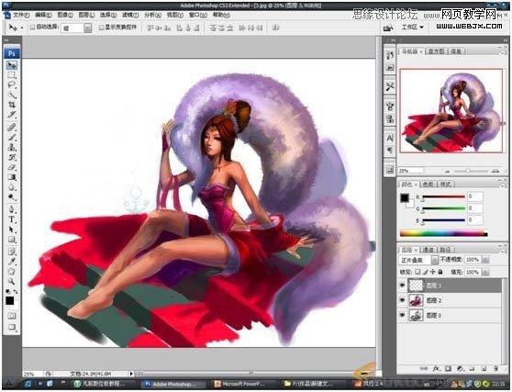Hide 图层 2 using its eye icon
Viewport: 512px width, 392px height.
point(402,300)
